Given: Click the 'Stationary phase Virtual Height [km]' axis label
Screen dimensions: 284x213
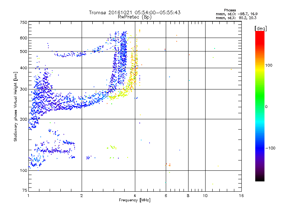Looking at the screenshot, I should (16, 106).
